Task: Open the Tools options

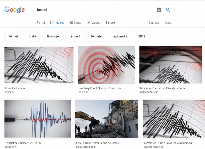Action: [168, 23]
